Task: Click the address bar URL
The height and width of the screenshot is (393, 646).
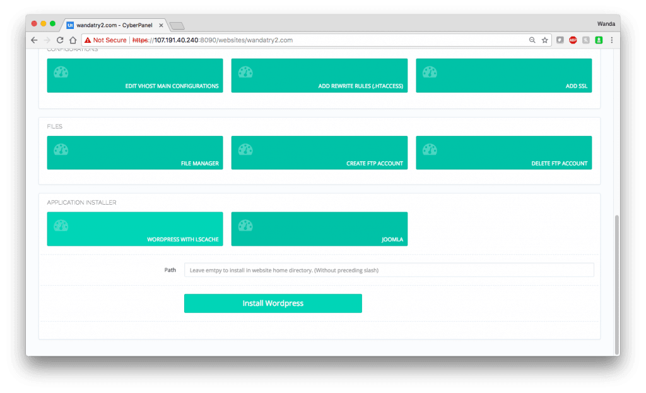Action: click(213, 40)
